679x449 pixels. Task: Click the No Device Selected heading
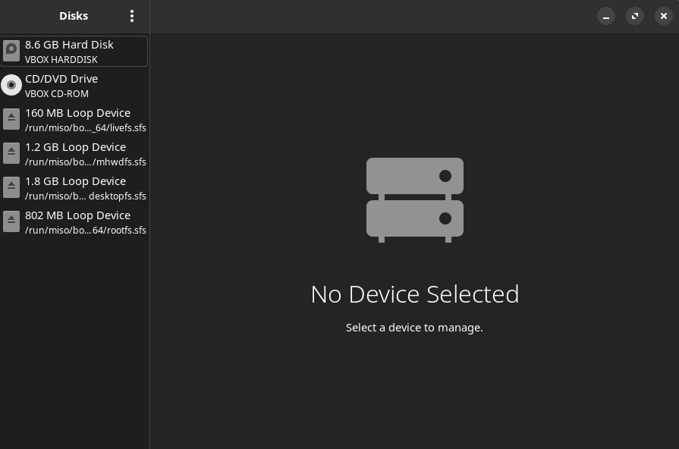(415, 294)
